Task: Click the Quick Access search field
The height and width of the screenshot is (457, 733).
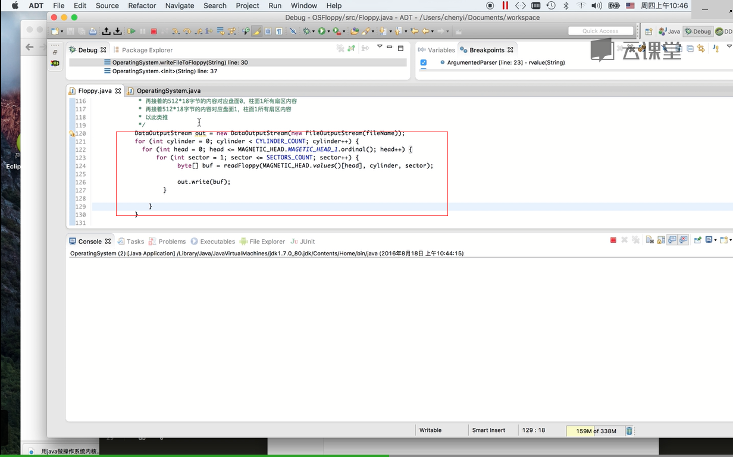Action: [x=600, y=31]
